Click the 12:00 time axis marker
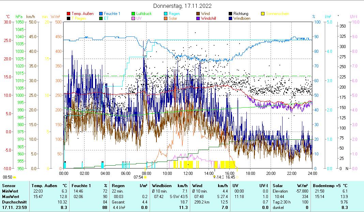 click(x=188, y=173)
